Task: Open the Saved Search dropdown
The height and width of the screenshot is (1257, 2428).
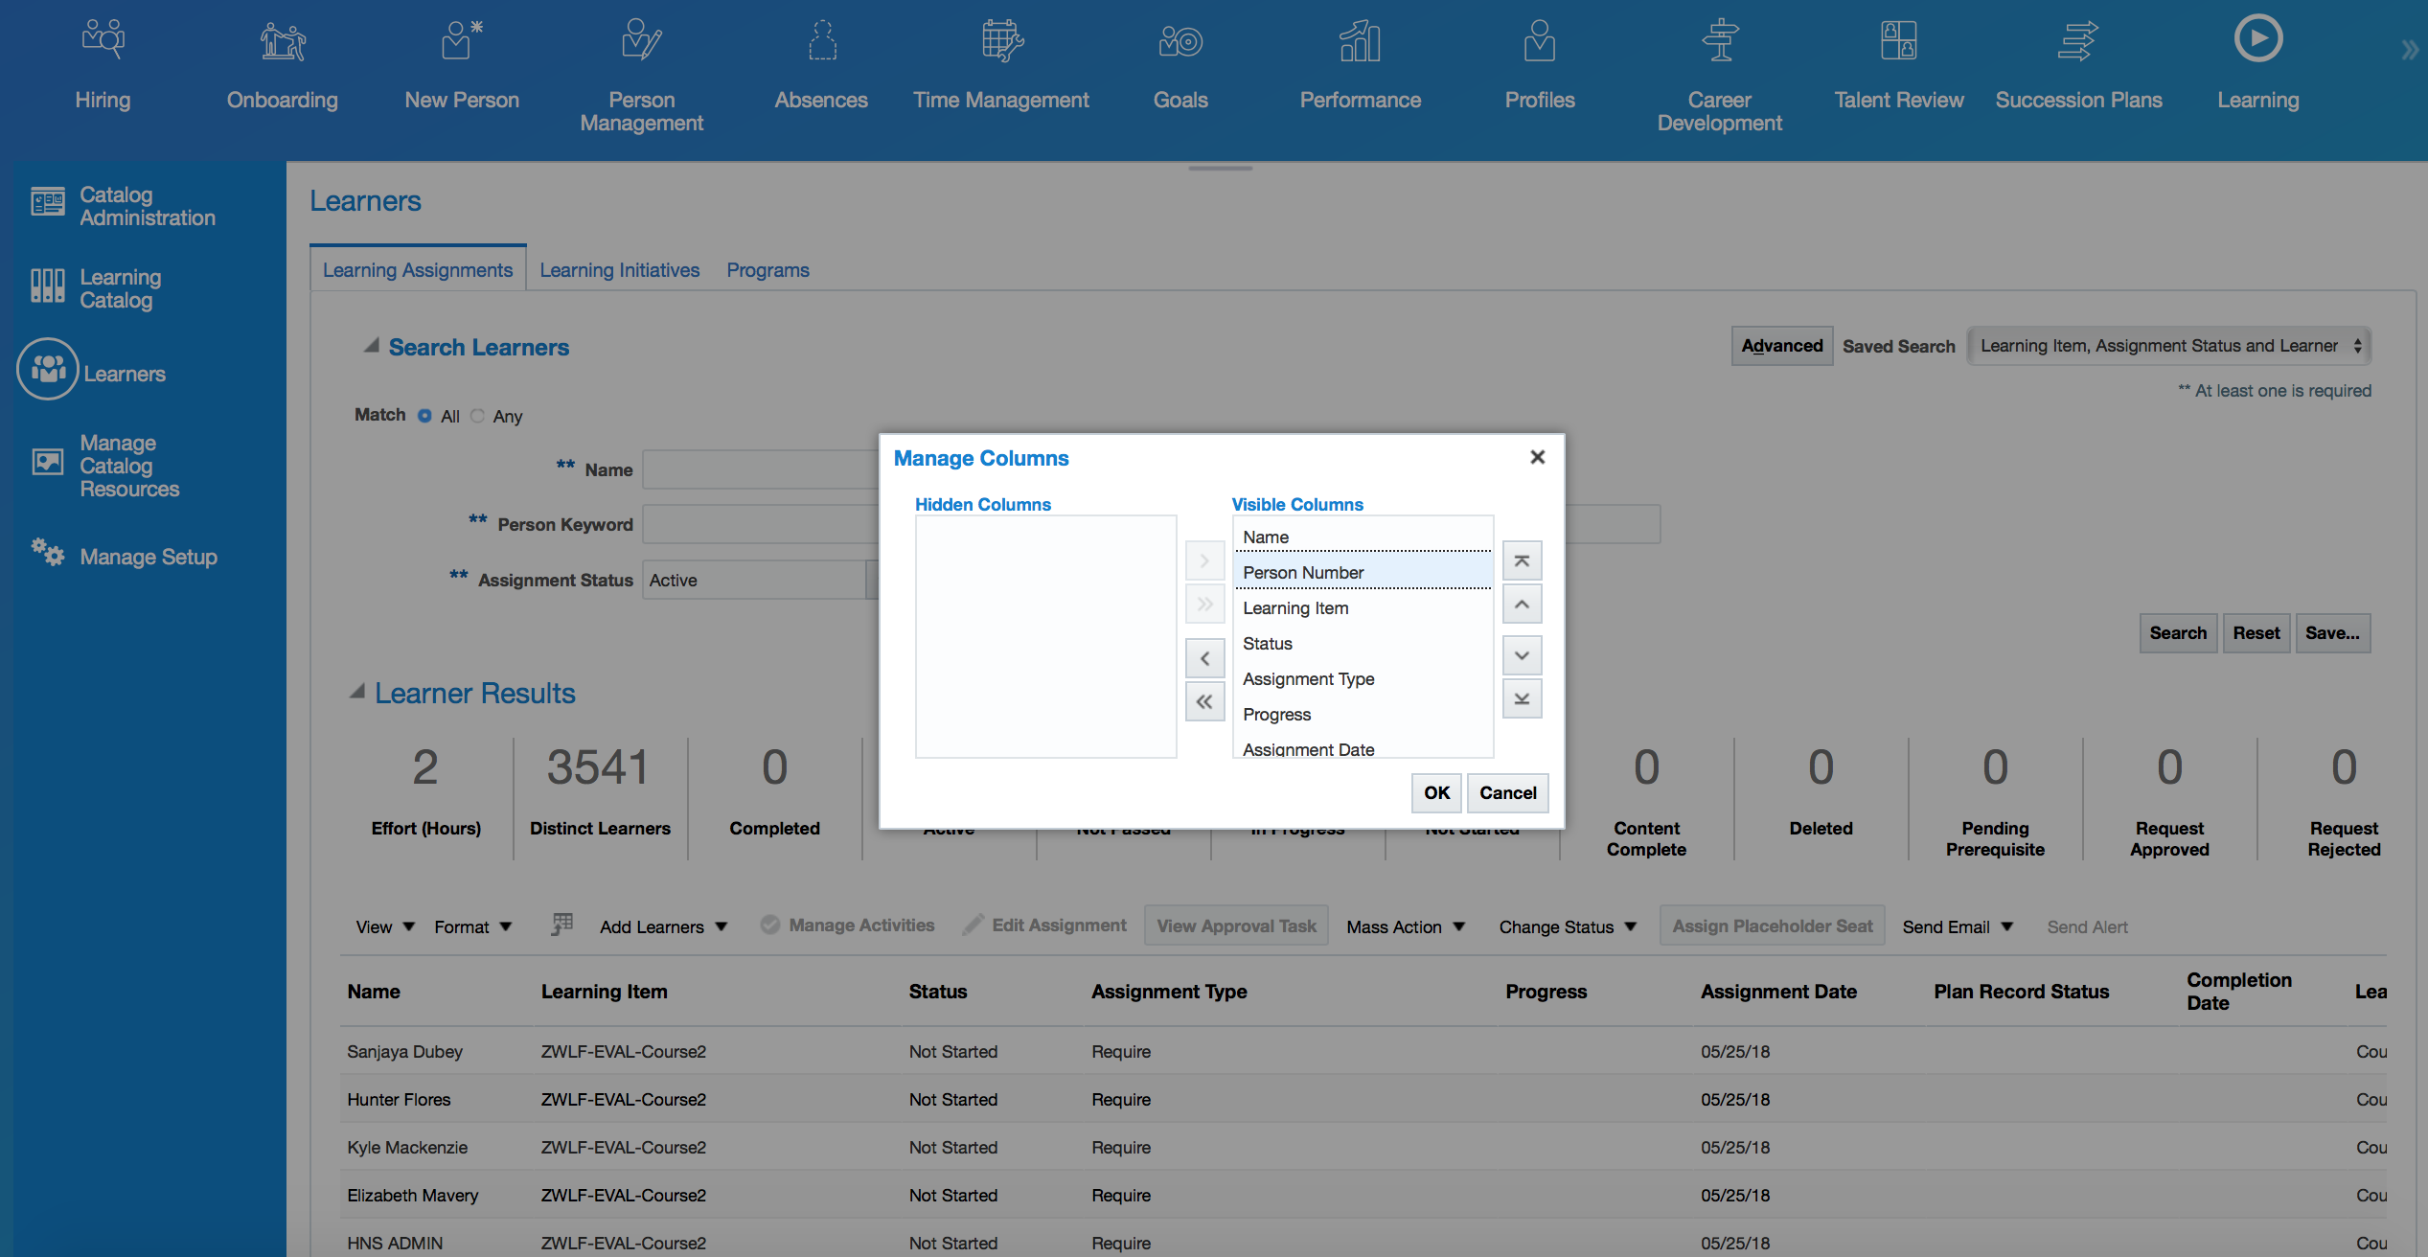Action: coord(2168,346)
